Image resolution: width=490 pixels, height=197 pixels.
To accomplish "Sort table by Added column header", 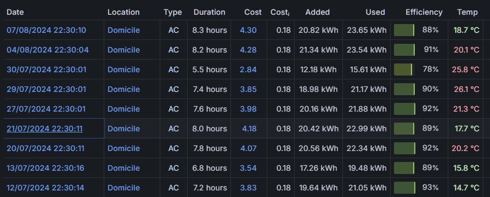I will pyautogui.click(x=318, y=12).
